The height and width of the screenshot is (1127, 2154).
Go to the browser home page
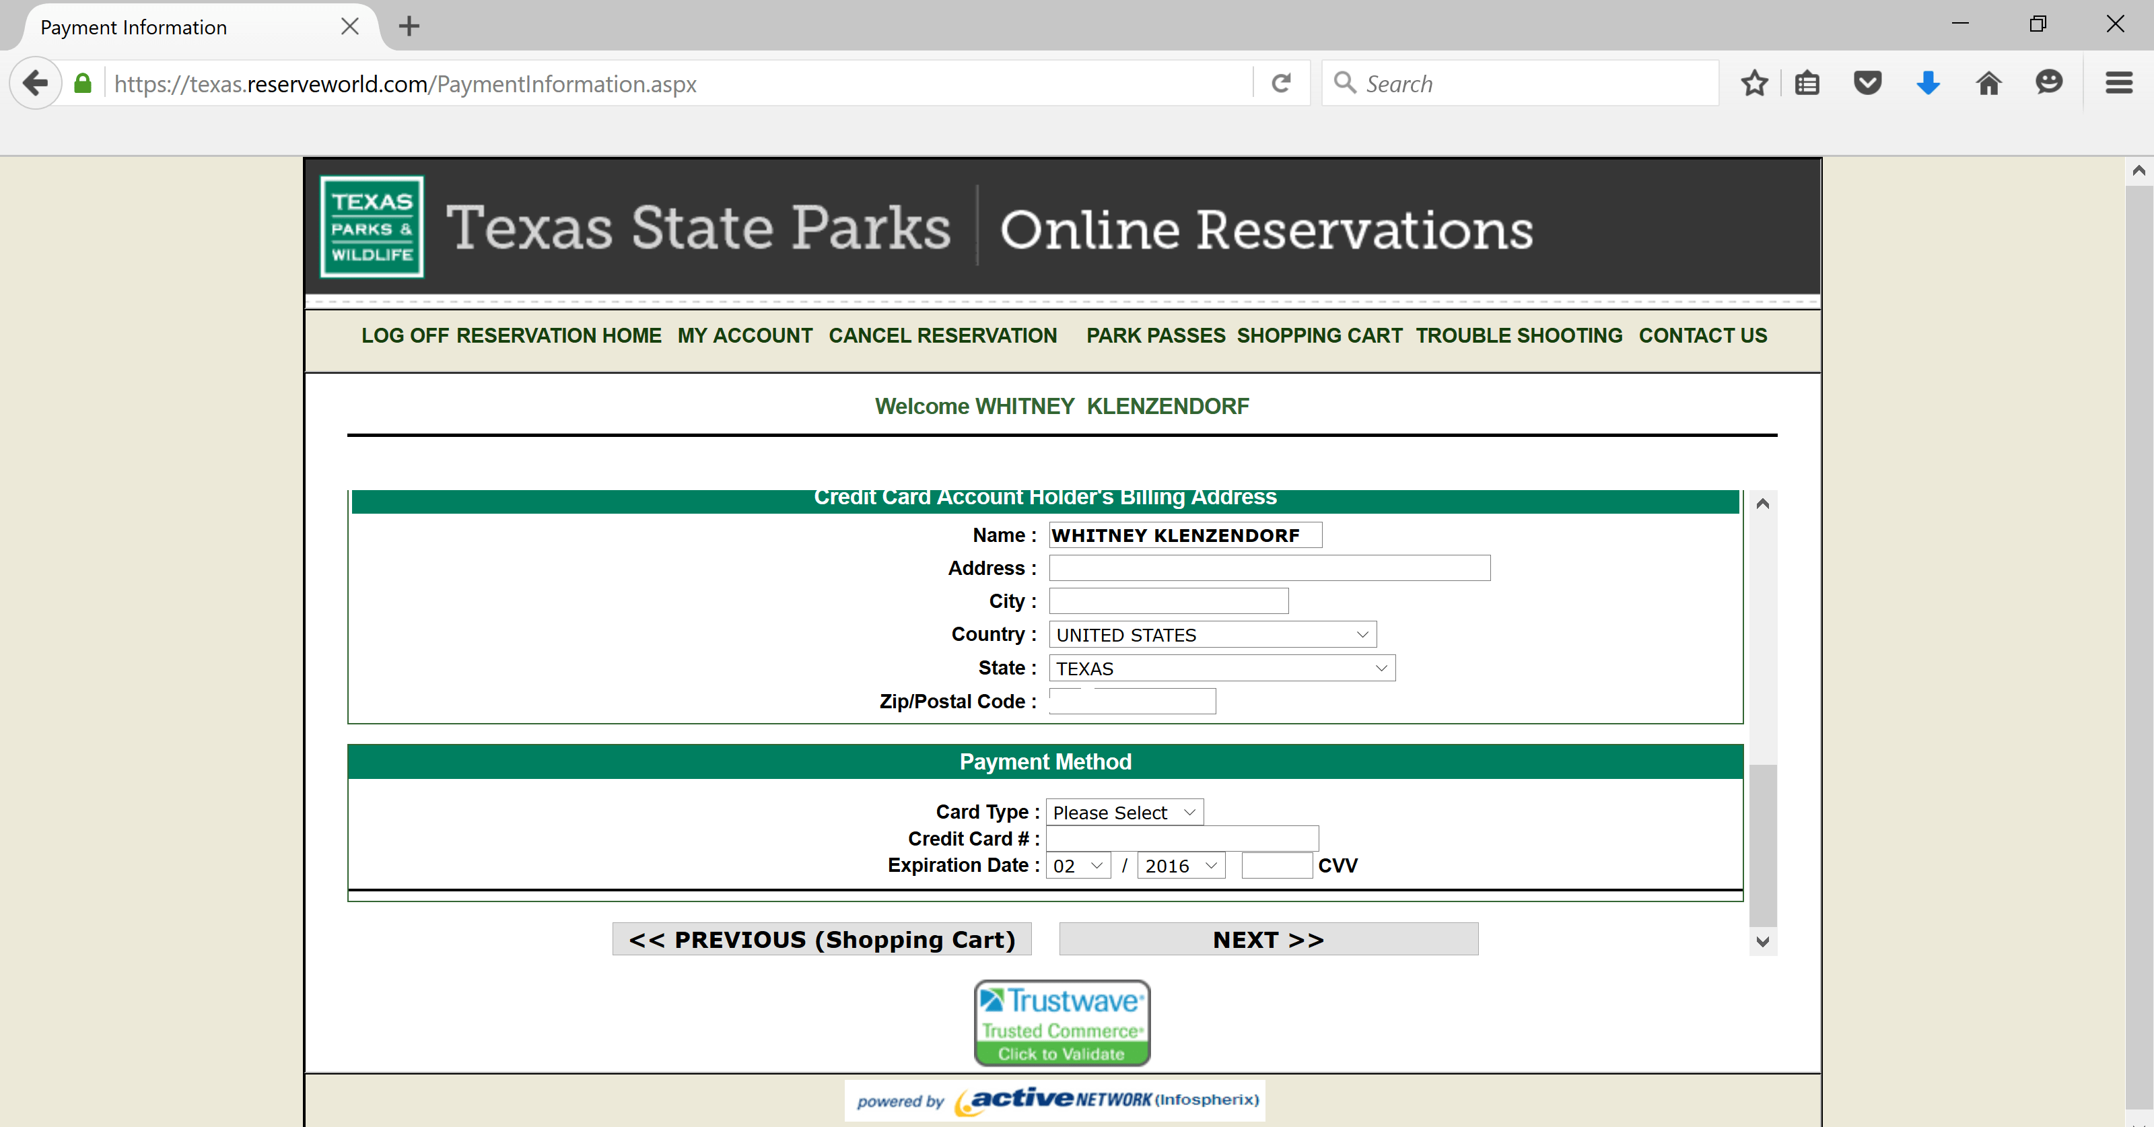pos(1989,83)
